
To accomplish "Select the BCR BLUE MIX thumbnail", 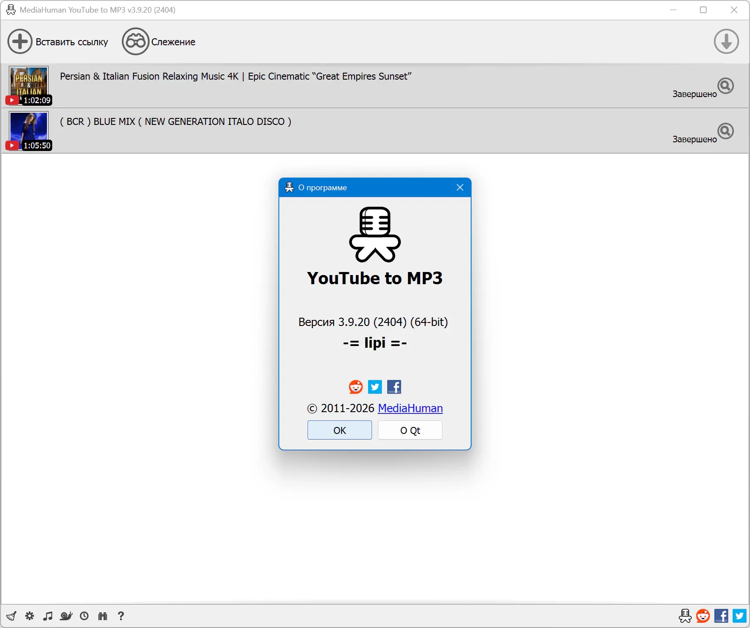I will pos(29,131).
